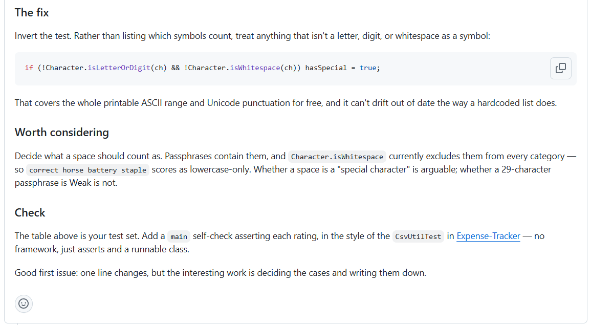This screenshot has height=325, width=591.
Task: Click the inline "main" code chip
Action: coord(179,236)
